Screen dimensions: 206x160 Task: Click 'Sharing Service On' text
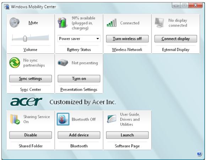tap(37, 119)
